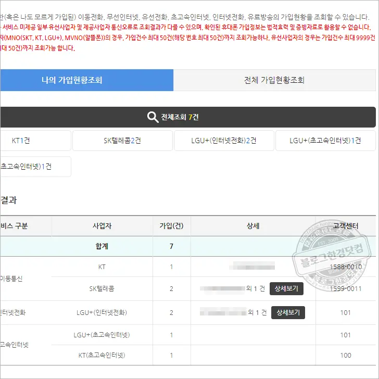This screenshot has width=379, height=379.
Task: Click customer center number 1588-0010
Action: [346, 267]
